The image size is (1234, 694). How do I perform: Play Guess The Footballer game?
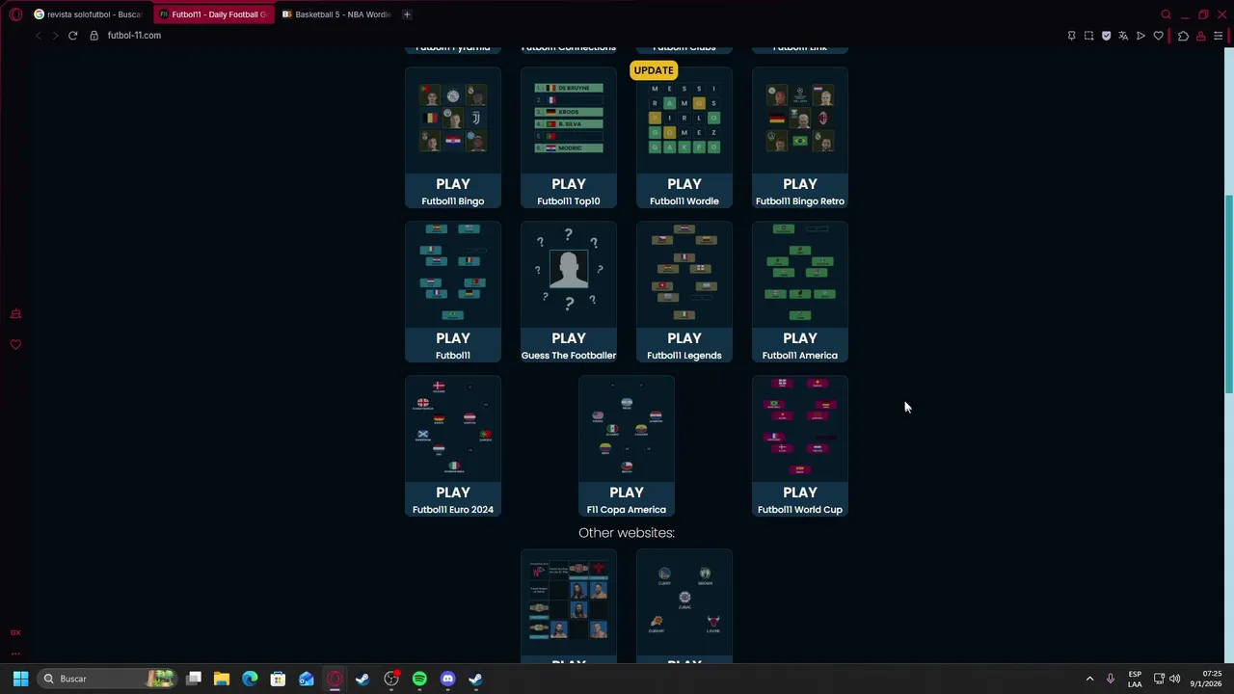tap(569, 345)
